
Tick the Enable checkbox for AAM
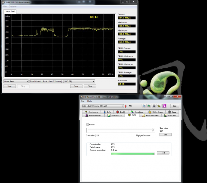[87, 124]
